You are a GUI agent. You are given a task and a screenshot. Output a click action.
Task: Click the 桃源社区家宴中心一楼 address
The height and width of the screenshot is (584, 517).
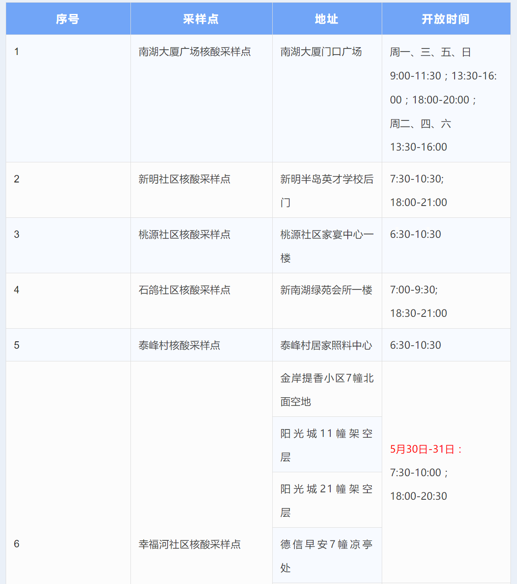pos(326,246)
